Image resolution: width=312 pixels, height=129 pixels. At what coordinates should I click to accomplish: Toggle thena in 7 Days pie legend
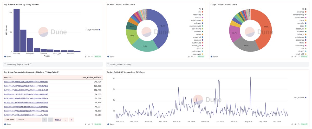[303, 43]
